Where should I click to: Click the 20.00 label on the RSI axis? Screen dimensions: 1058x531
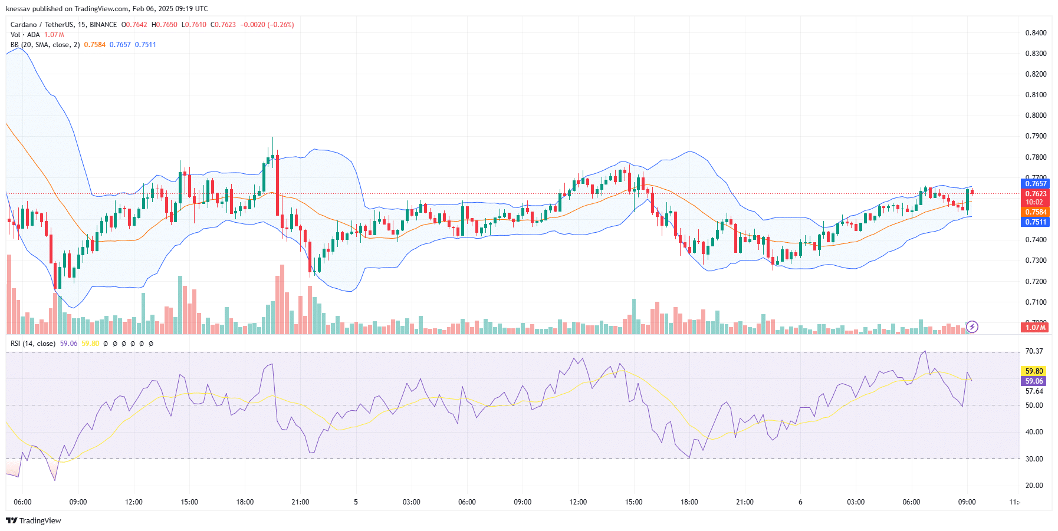[1034, 486]
